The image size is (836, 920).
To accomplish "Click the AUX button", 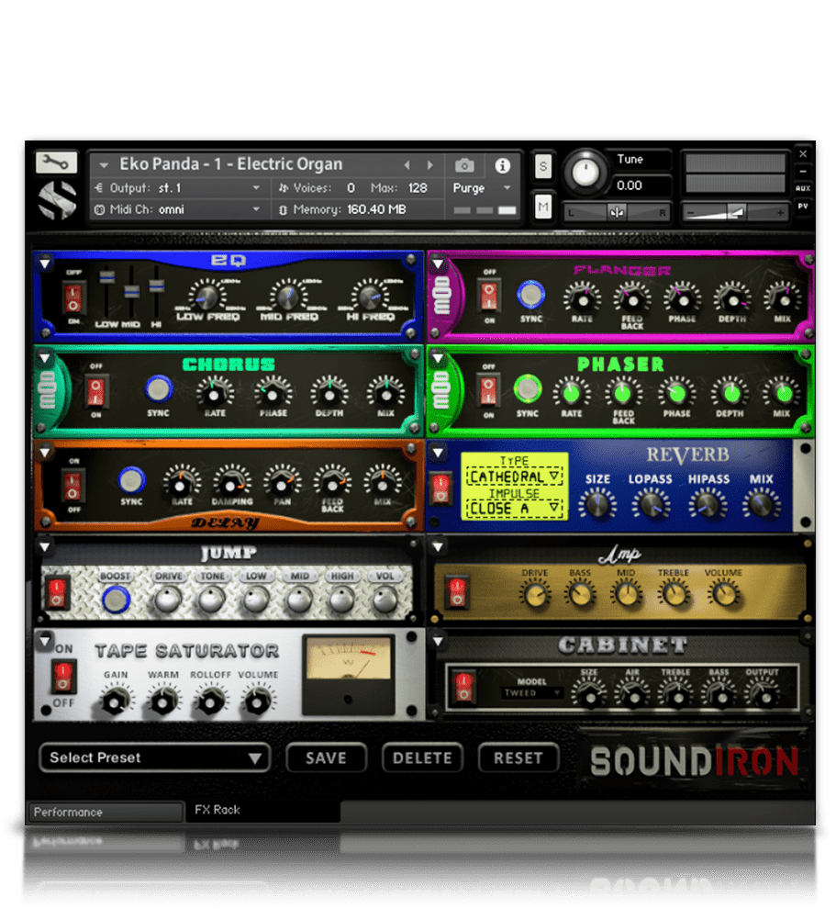I will (803, 188).
